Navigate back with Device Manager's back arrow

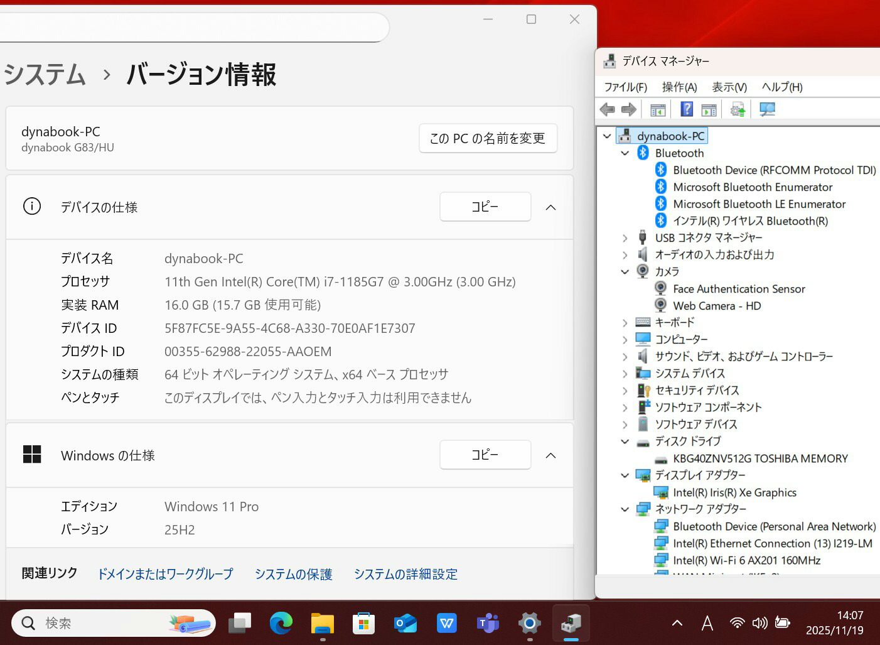(607, 109)
